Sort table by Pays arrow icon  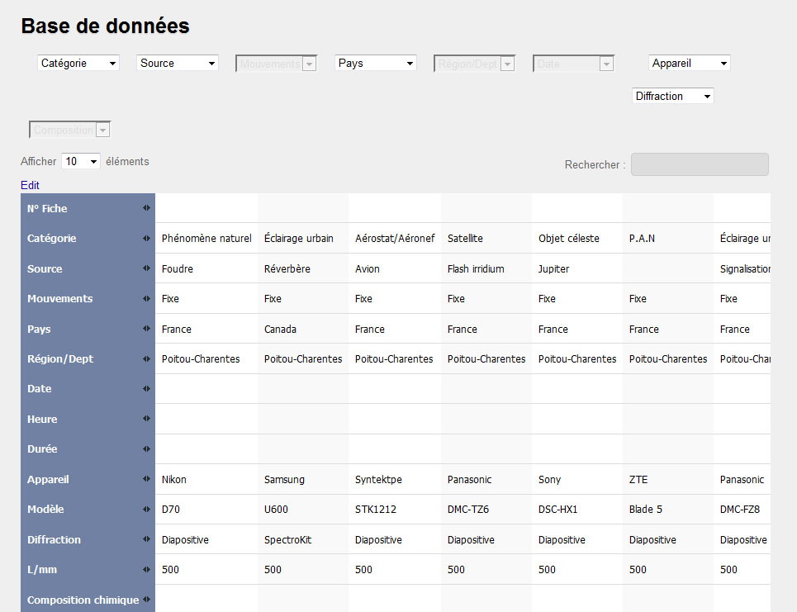146,329
